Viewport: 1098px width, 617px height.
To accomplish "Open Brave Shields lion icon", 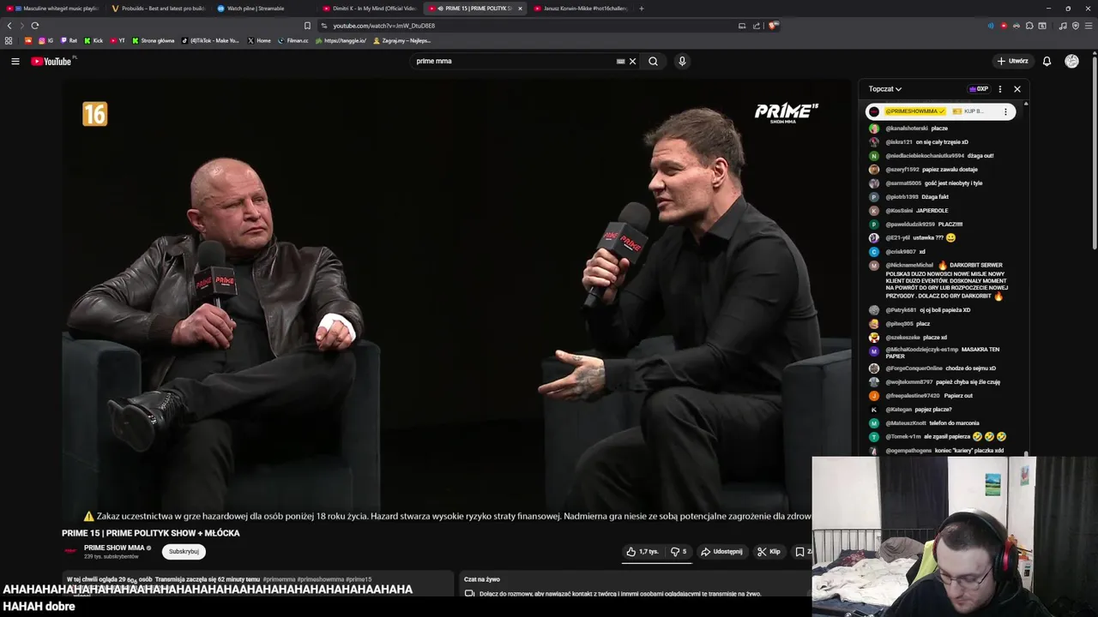I will pyautogui.click(x=773, y=26).
